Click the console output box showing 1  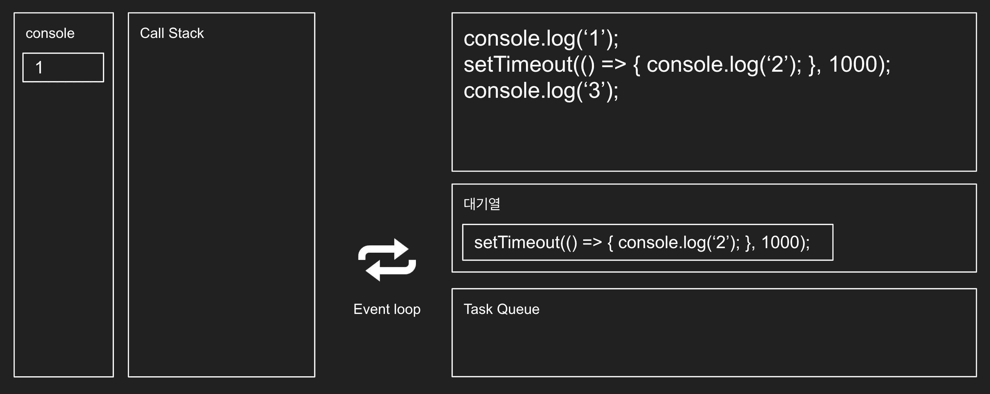[63, 68]
